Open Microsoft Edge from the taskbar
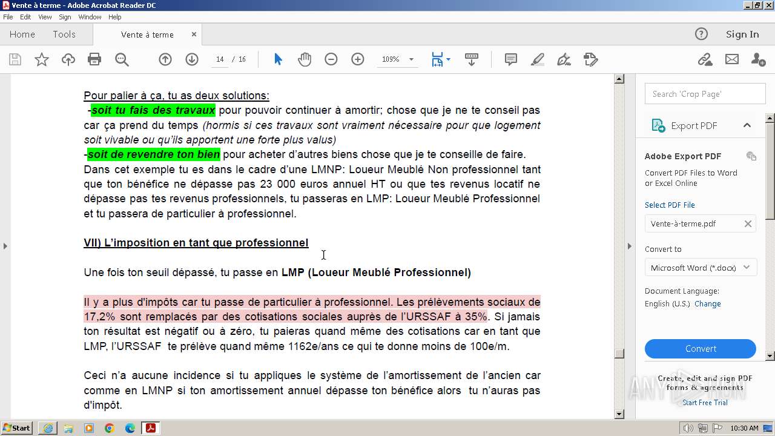775x436 pixels. (130, 428)
